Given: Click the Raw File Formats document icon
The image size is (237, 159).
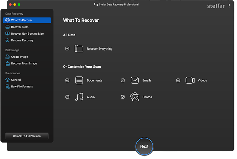Looking at the screenshot, I should point(7,86).
